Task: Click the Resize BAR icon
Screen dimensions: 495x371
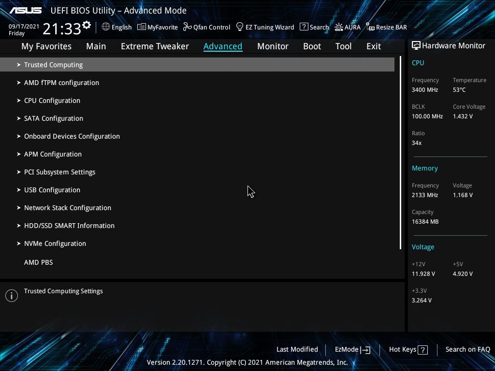Action: pos(370,27)
